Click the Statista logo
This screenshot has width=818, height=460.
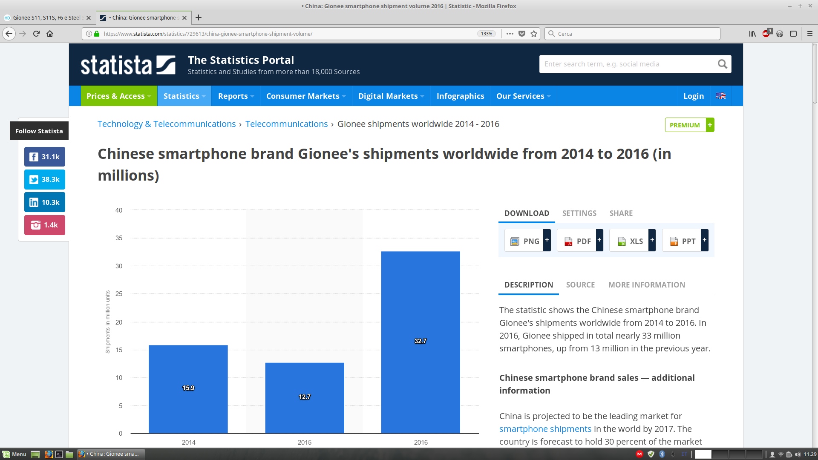click(x=128, y=65)
